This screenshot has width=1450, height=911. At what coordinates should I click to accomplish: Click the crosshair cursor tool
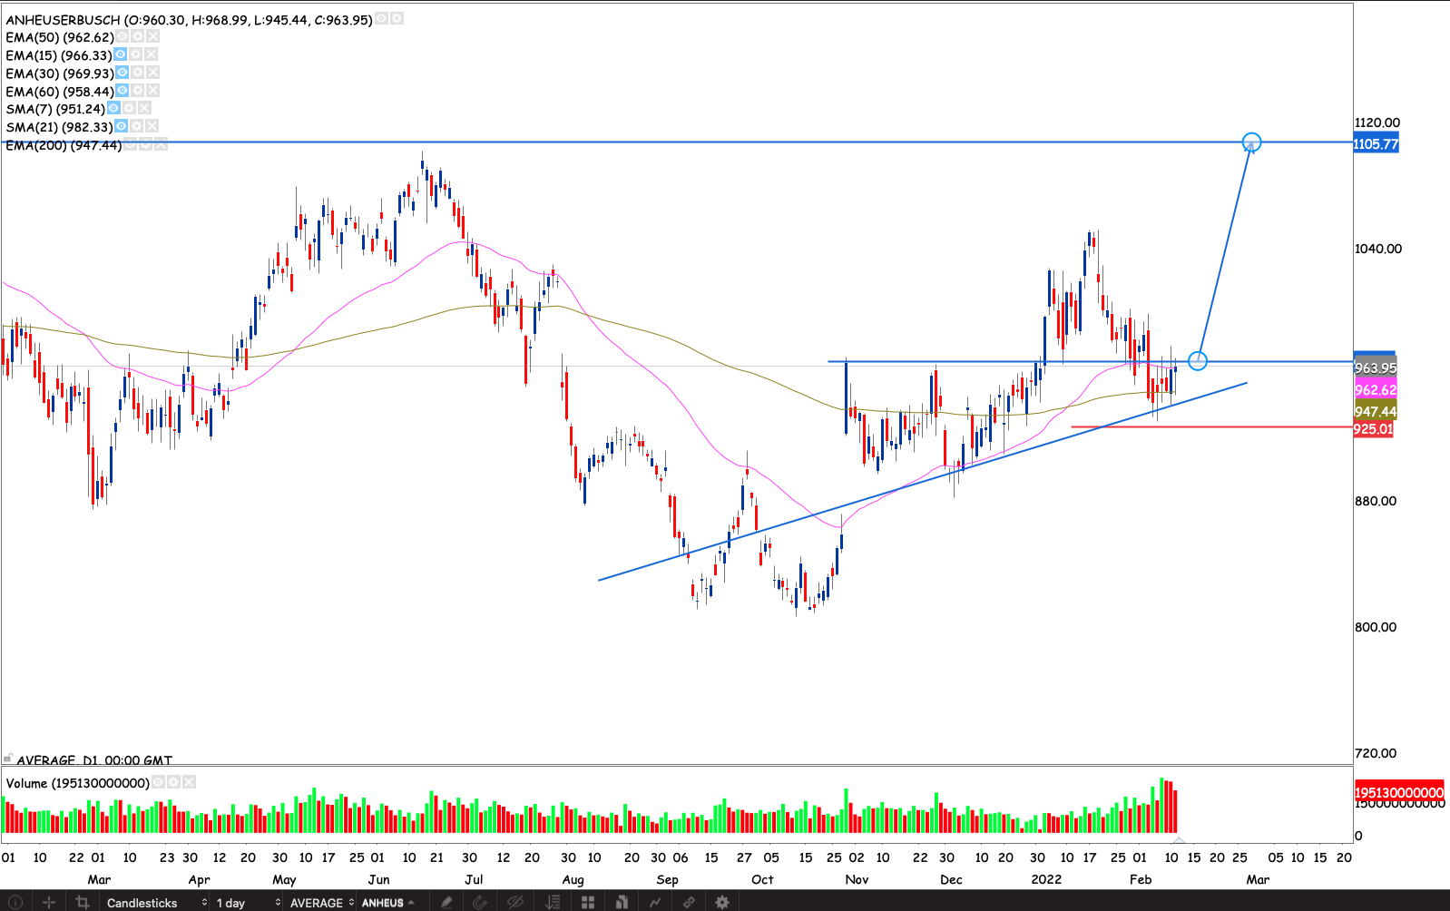pos(49,902)
